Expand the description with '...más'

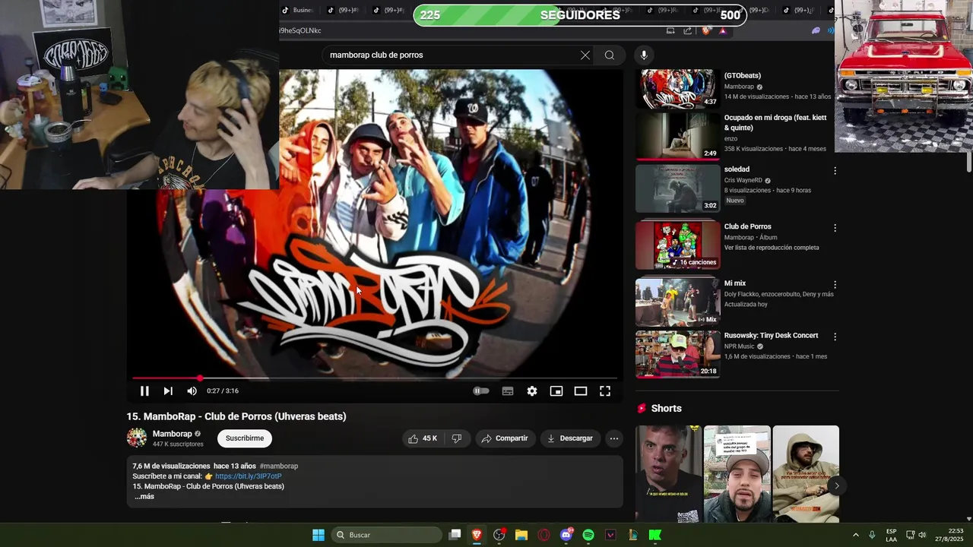144,497
